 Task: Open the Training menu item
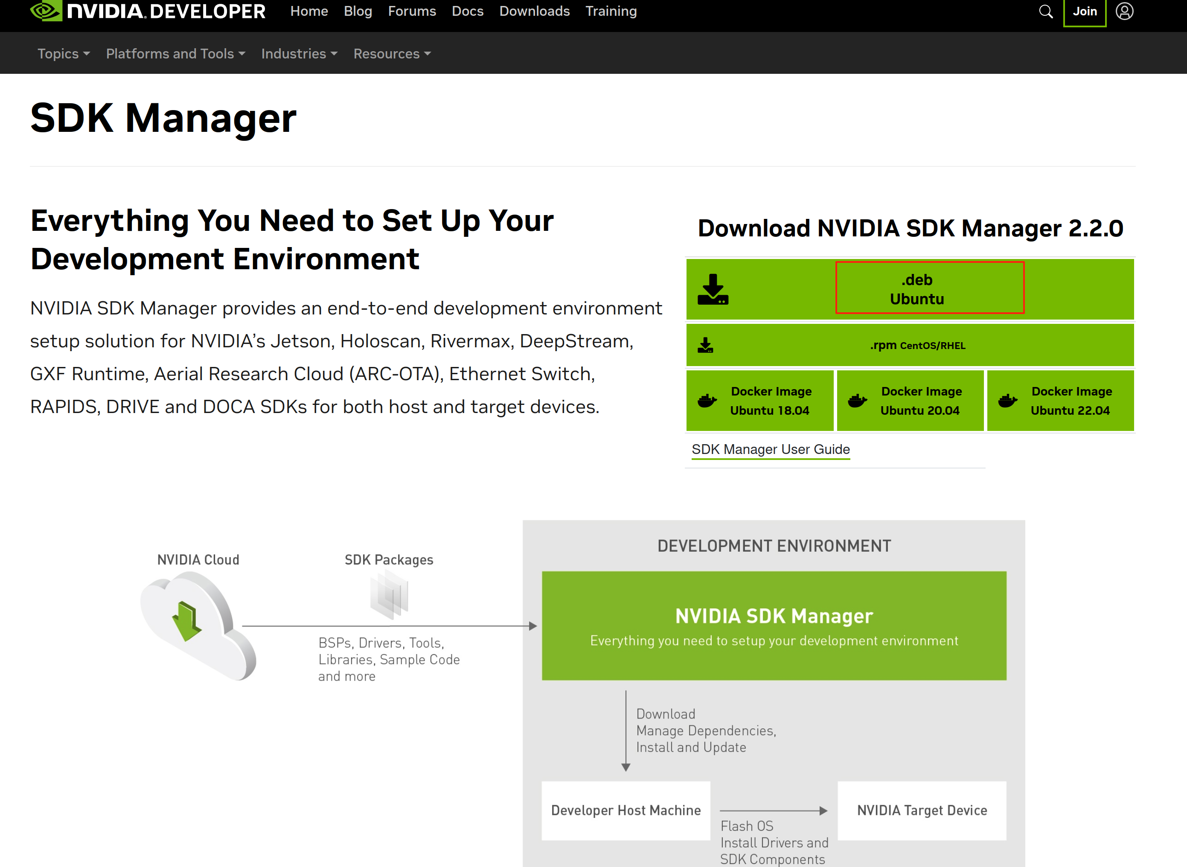point(611,11)
